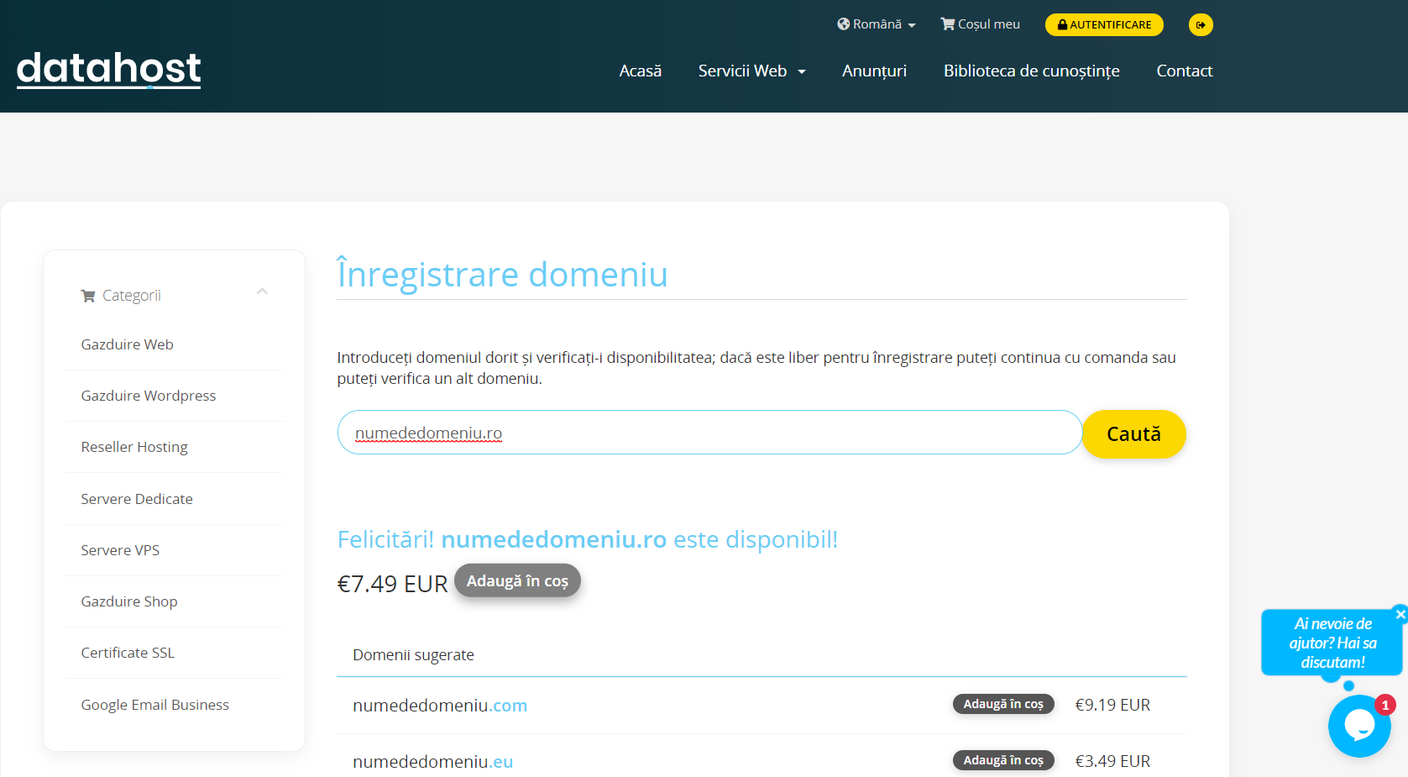The width and height of the screenshot is (1408, 777).
Task: Go to Acasă page
Action: click(641, 71)
